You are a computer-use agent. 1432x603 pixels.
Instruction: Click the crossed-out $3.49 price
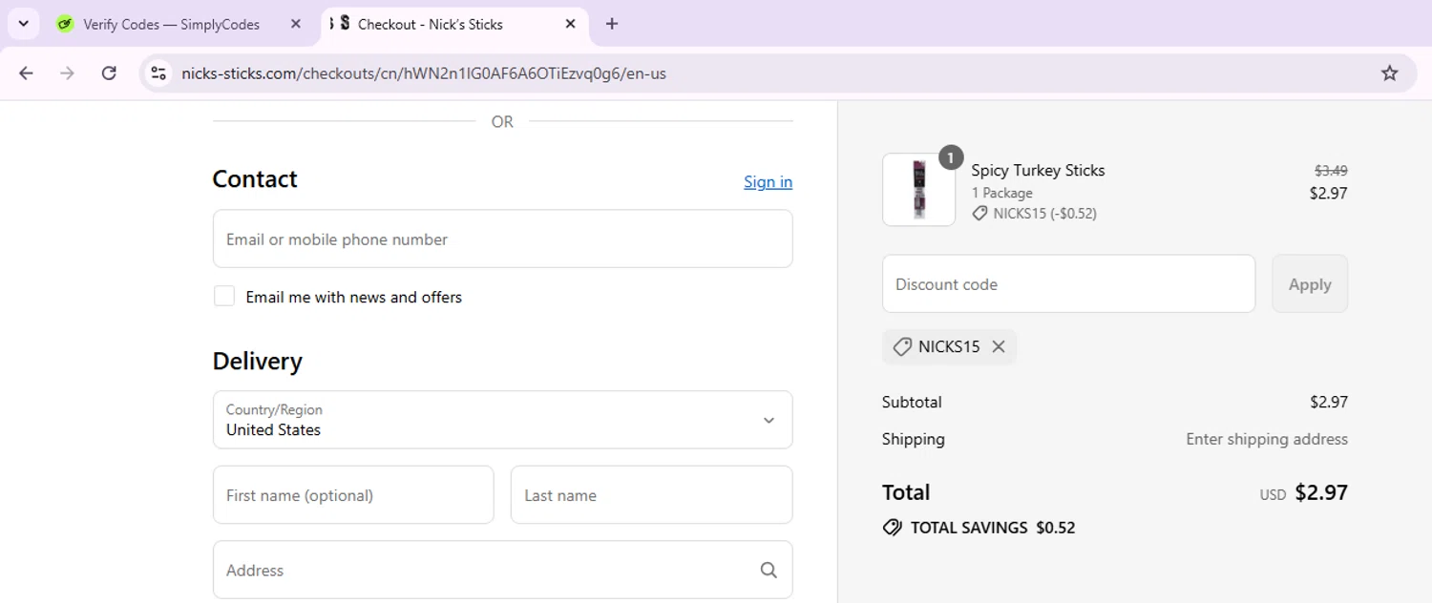coord(1331,171)
